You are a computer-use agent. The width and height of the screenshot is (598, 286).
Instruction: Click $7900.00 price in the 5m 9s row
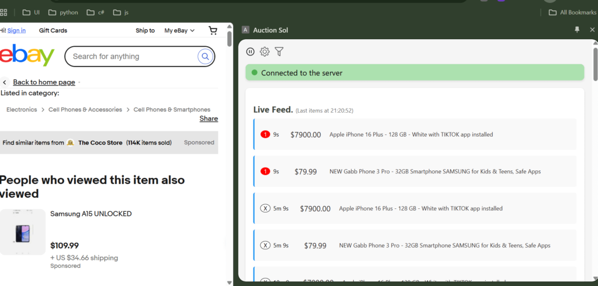[315, 208]
